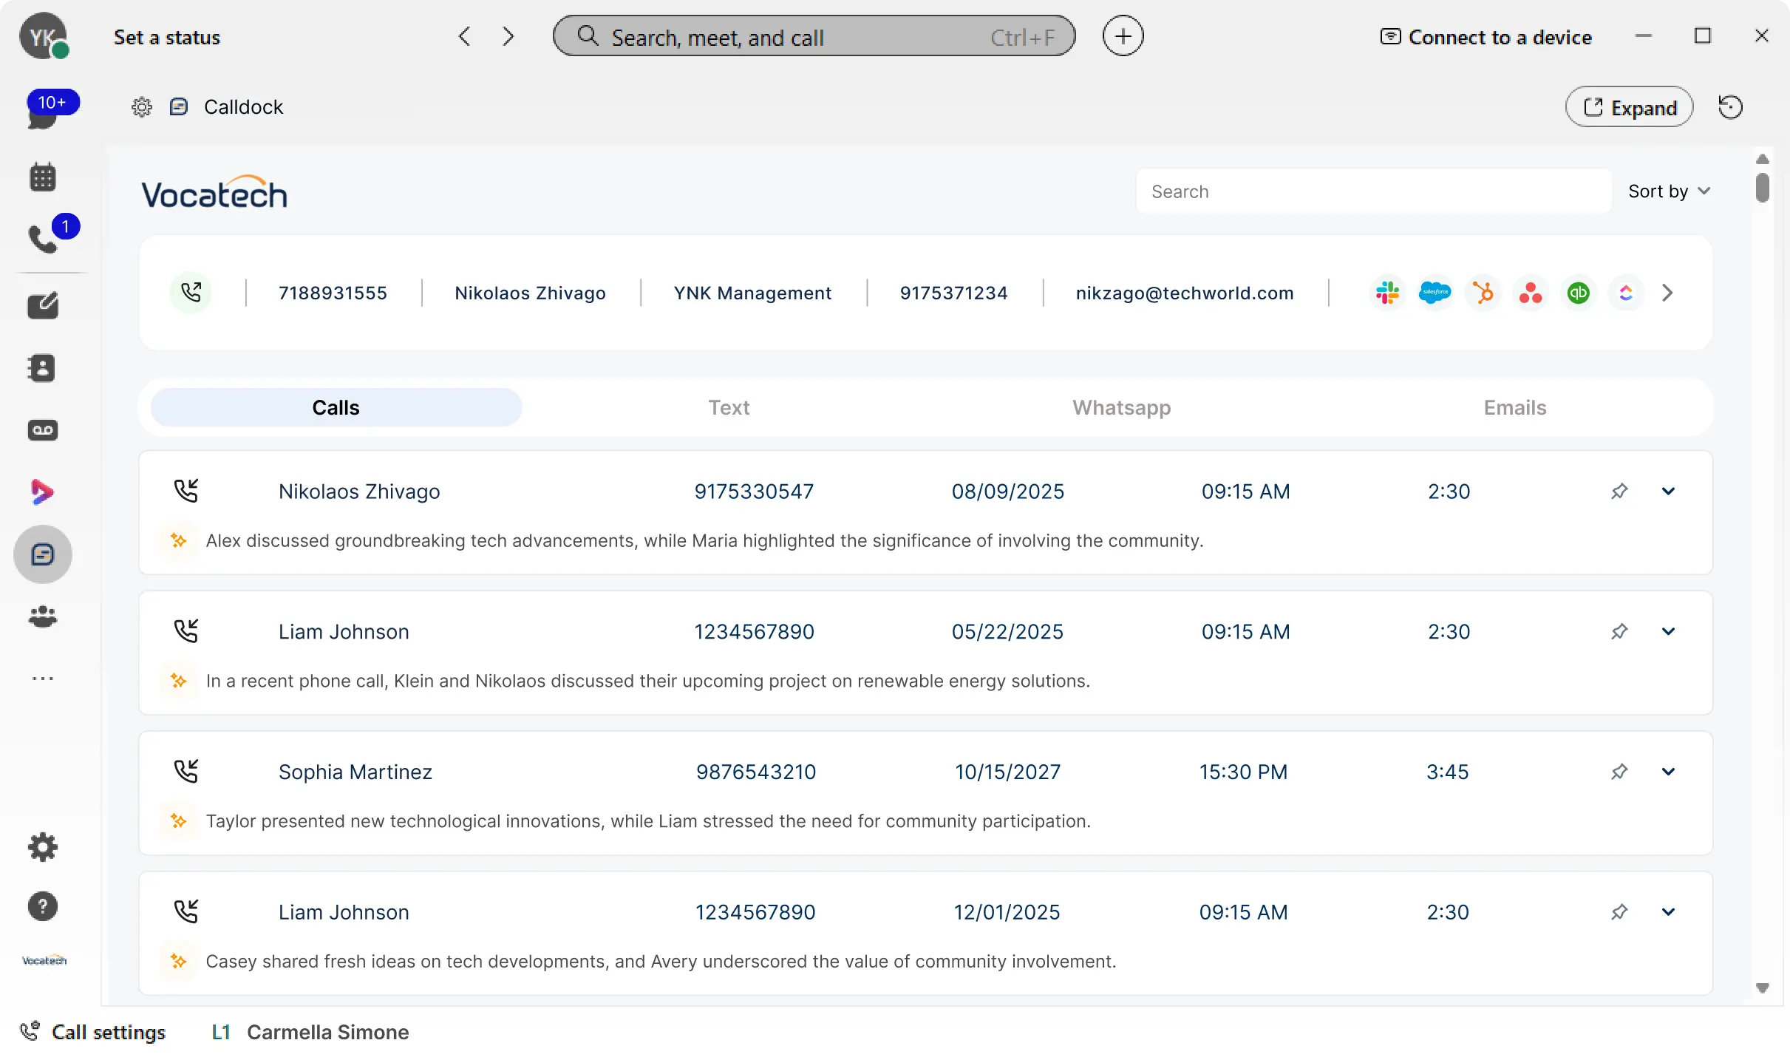The image size is (1790, 1057).
Task: Open the Slack integration icon
Action: tap(1387, 293)
